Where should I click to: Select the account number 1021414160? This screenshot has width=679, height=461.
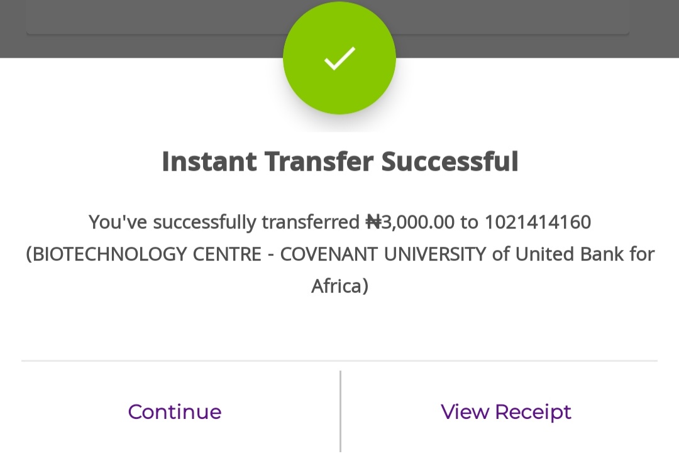point(538,222)
